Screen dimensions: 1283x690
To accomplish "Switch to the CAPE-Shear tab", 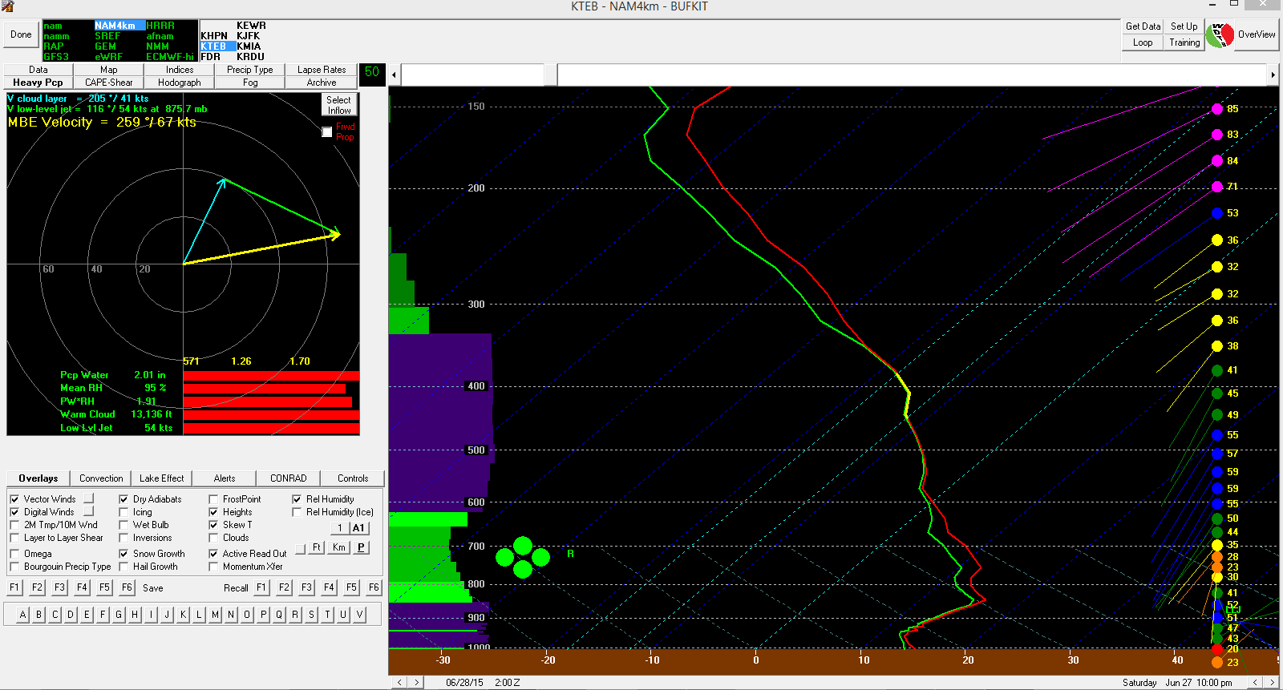I will (109, 83).
